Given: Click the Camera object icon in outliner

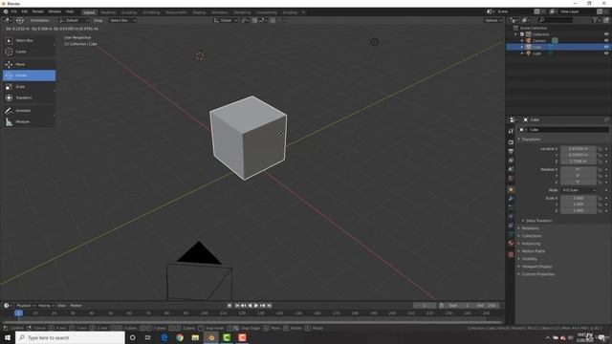Looking at the screenshot, I should 529,40.
